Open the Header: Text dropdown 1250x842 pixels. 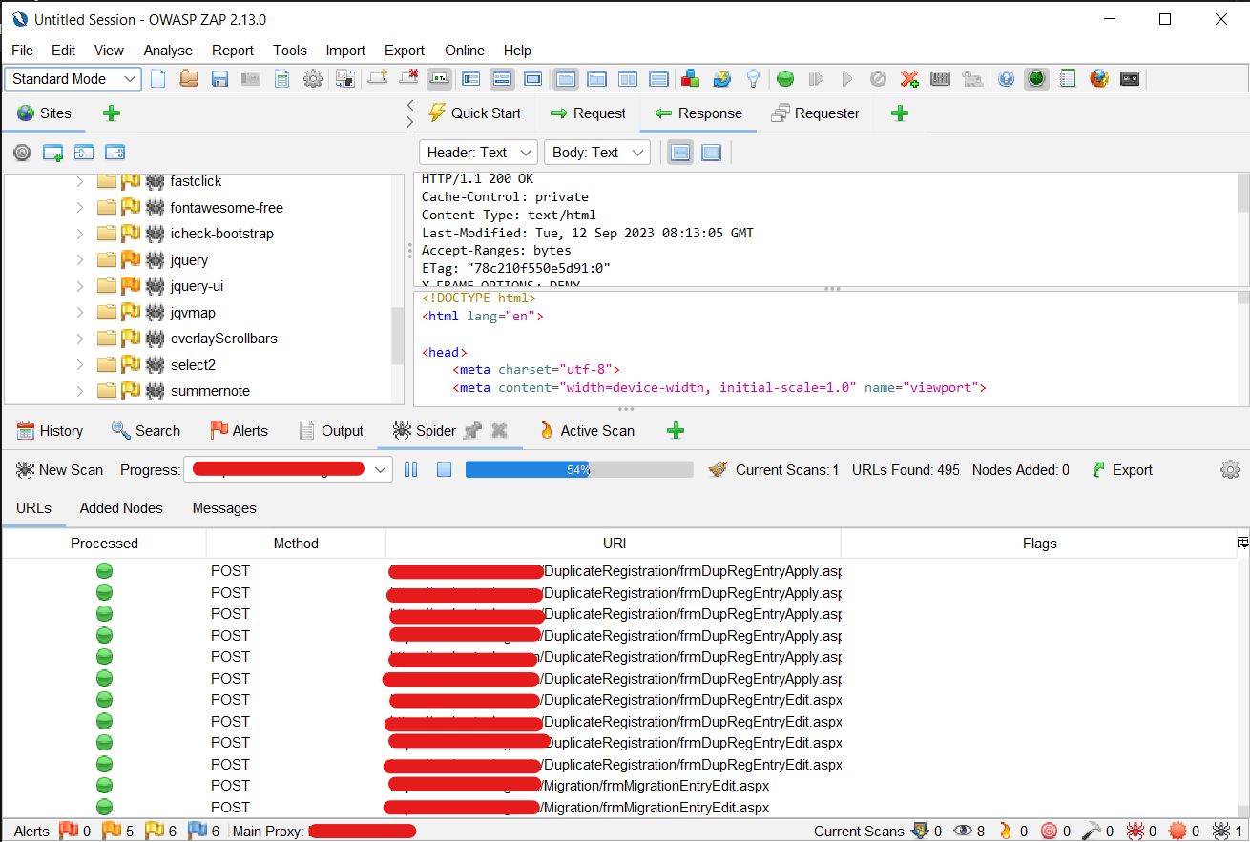point(478,153)
